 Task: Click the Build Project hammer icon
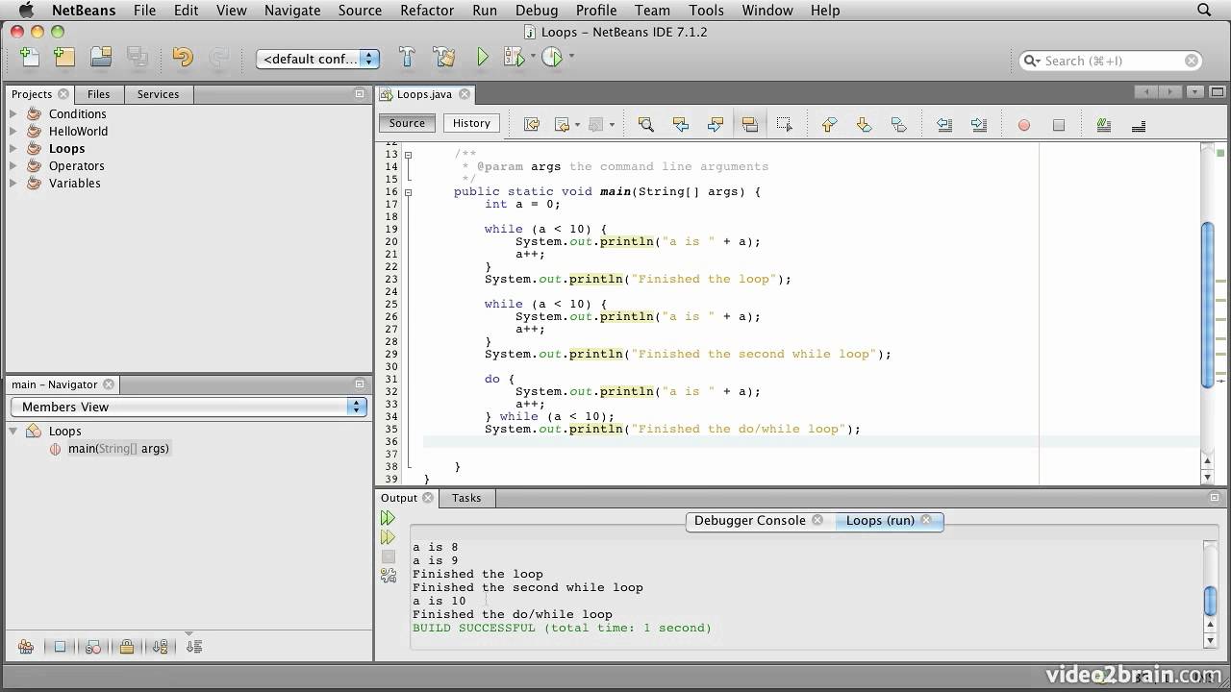click(x=407, y=58)
